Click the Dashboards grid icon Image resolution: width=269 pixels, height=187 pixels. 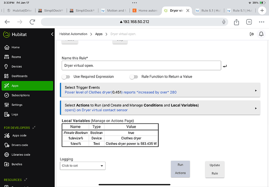[x=6, y=76]
